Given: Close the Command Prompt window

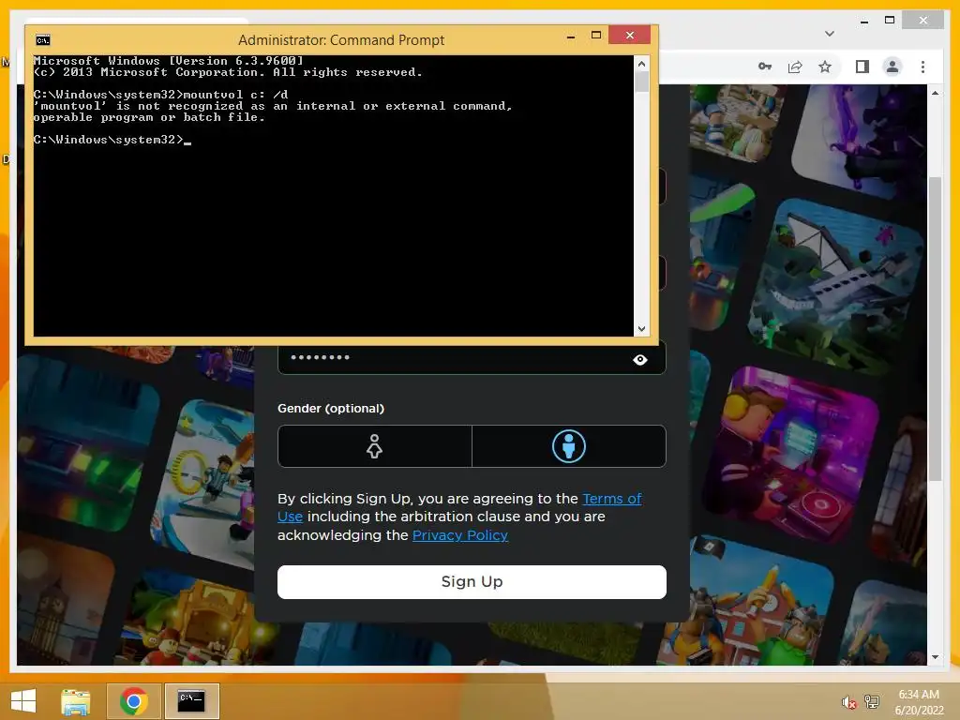Looking at the screenshot, I should coord(629,36).
